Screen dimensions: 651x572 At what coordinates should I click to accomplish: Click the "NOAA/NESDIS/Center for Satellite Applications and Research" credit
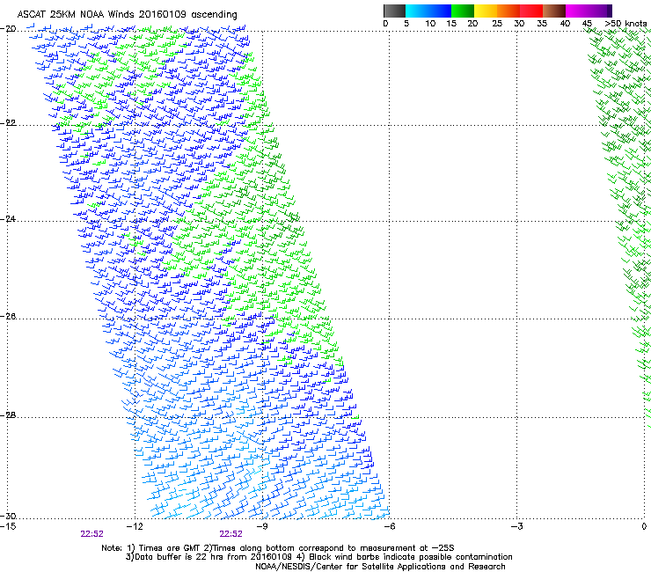point(380,567)
